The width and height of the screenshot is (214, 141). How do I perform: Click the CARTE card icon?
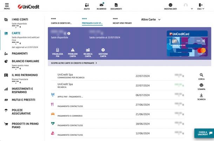coord(6,33)
